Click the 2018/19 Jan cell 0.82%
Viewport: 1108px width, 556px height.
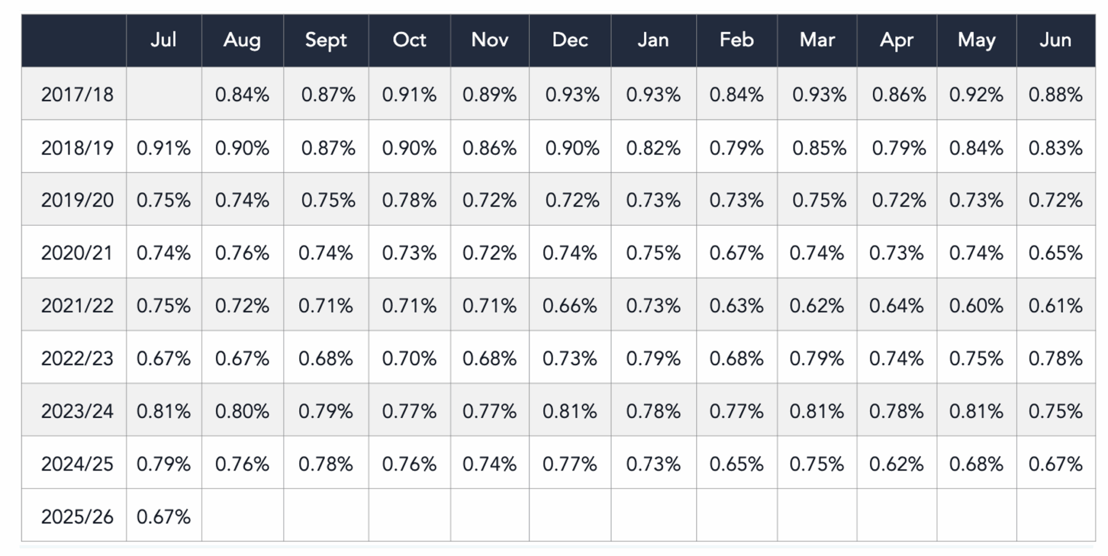pos(653,148)
